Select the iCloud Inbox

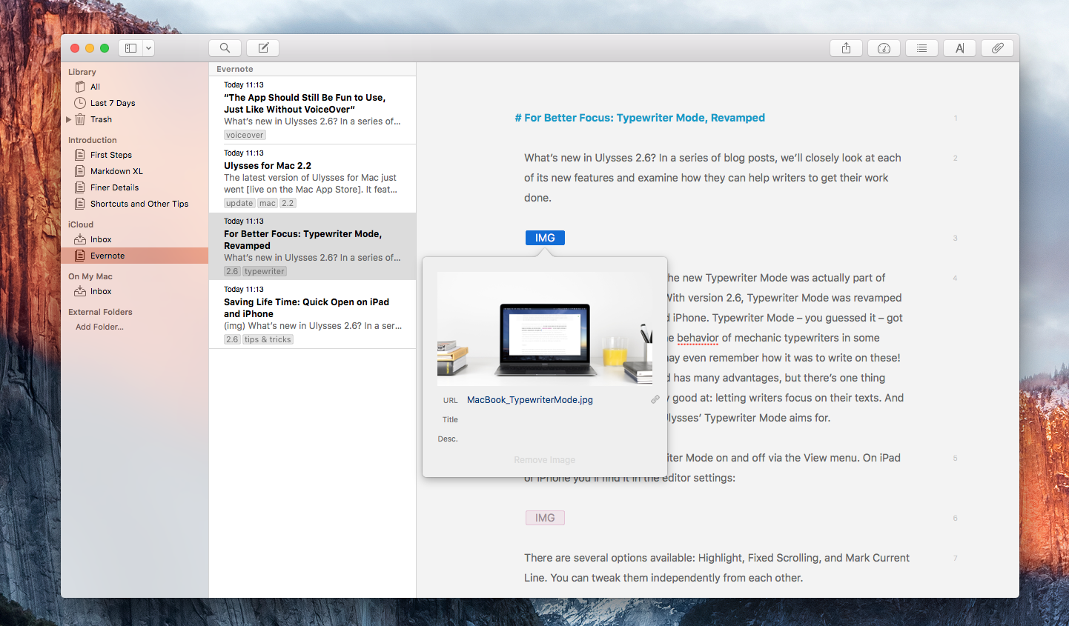tap(101, 239)
